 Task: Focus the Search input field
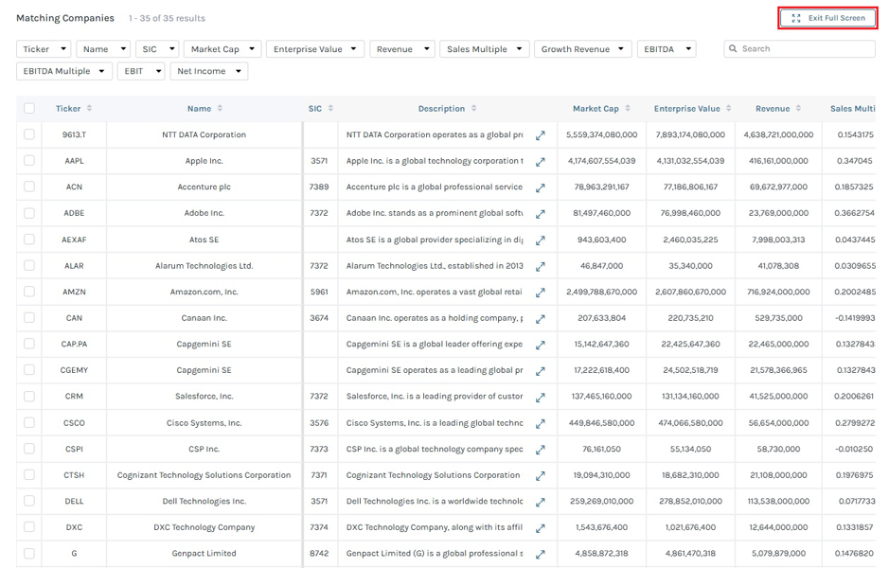[x=799, y=48]
